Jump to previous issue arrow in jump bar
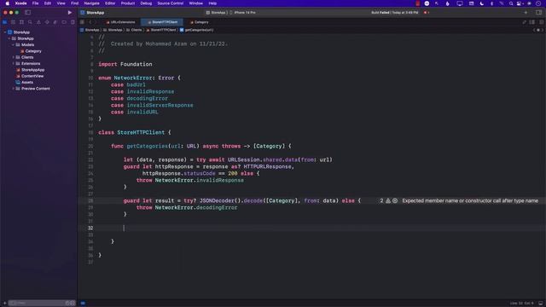Viewport: 546px width, 307px height. [x=534, y=30]
